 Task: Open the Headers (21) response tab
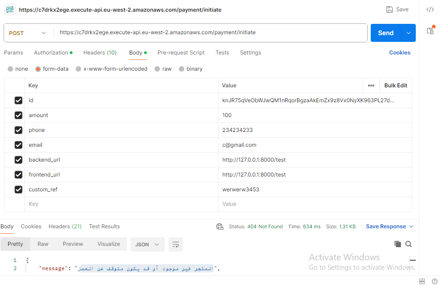point(65,226)
